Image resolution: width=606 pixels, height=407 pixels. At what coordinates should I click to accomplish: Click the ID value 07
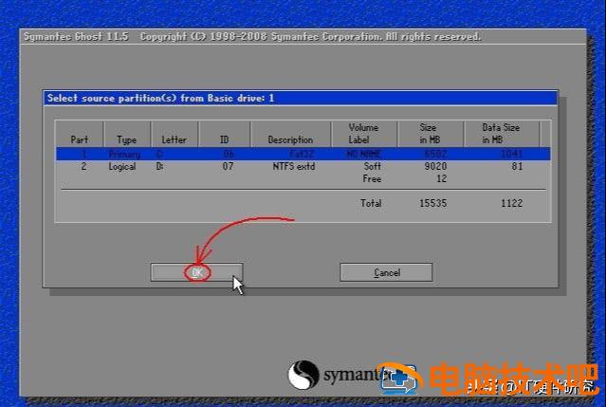click(228, 167)
